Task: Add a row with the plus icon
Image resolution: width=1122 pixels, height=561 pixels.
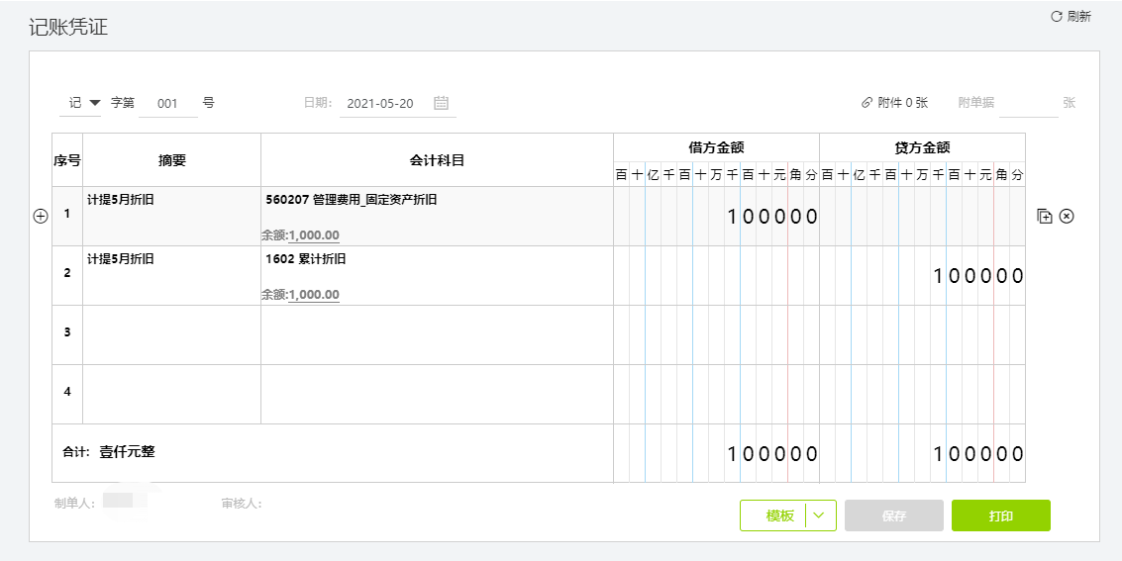Action: pyautogui.click(x=41, y=217)
